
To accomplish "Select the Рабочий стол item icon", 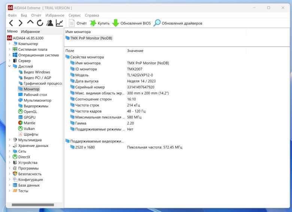I will point(20,95).
